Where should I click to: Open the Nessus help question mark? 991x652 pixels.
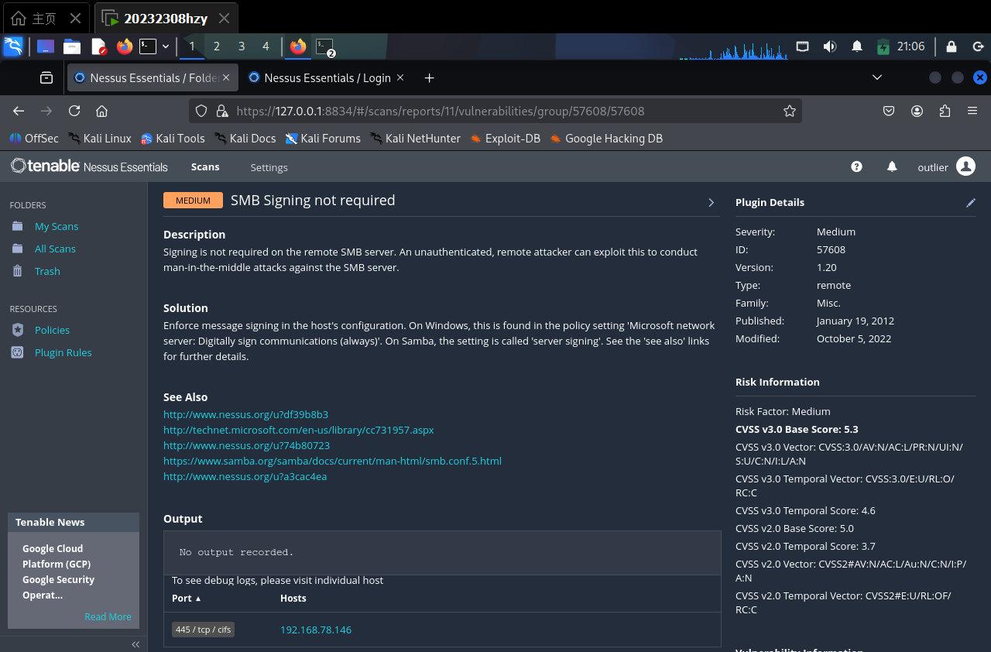[x=856, y=166]
